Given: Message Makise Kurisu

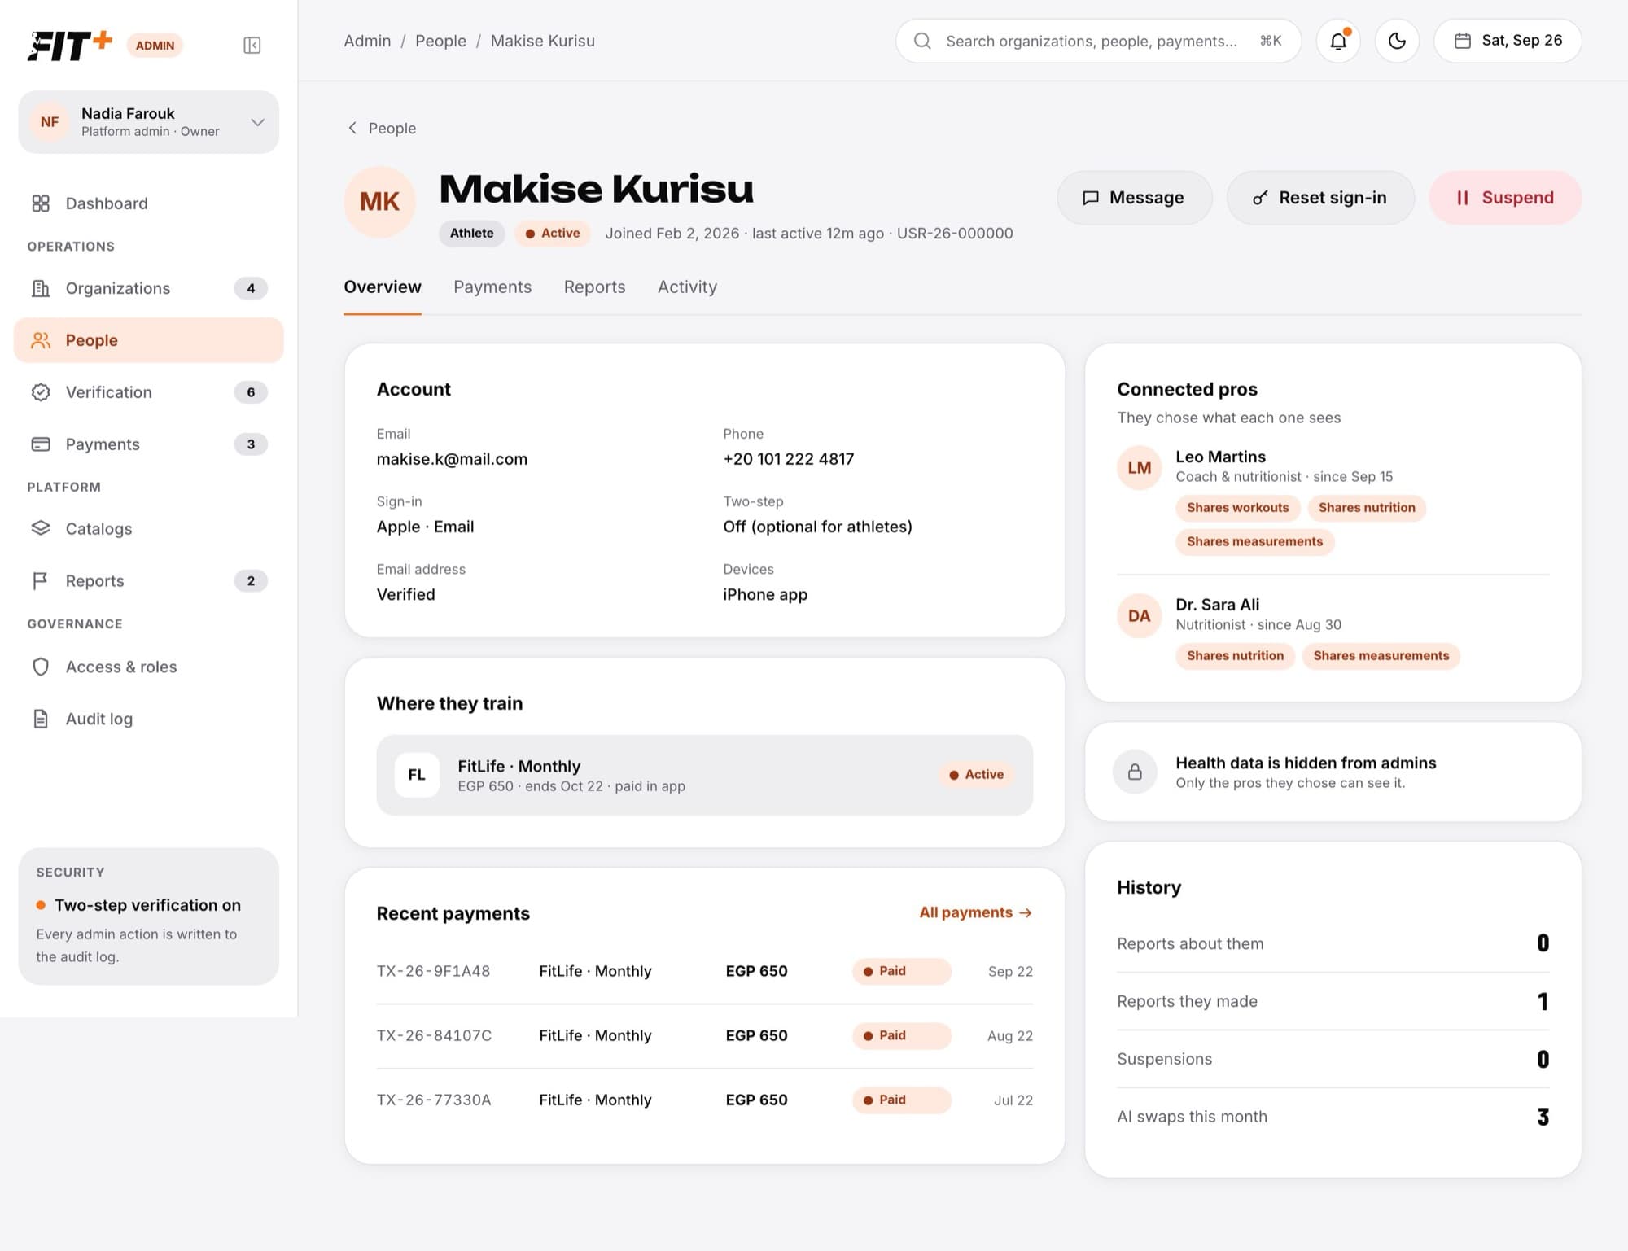Looking at the screenshot, I should 1134,198.
